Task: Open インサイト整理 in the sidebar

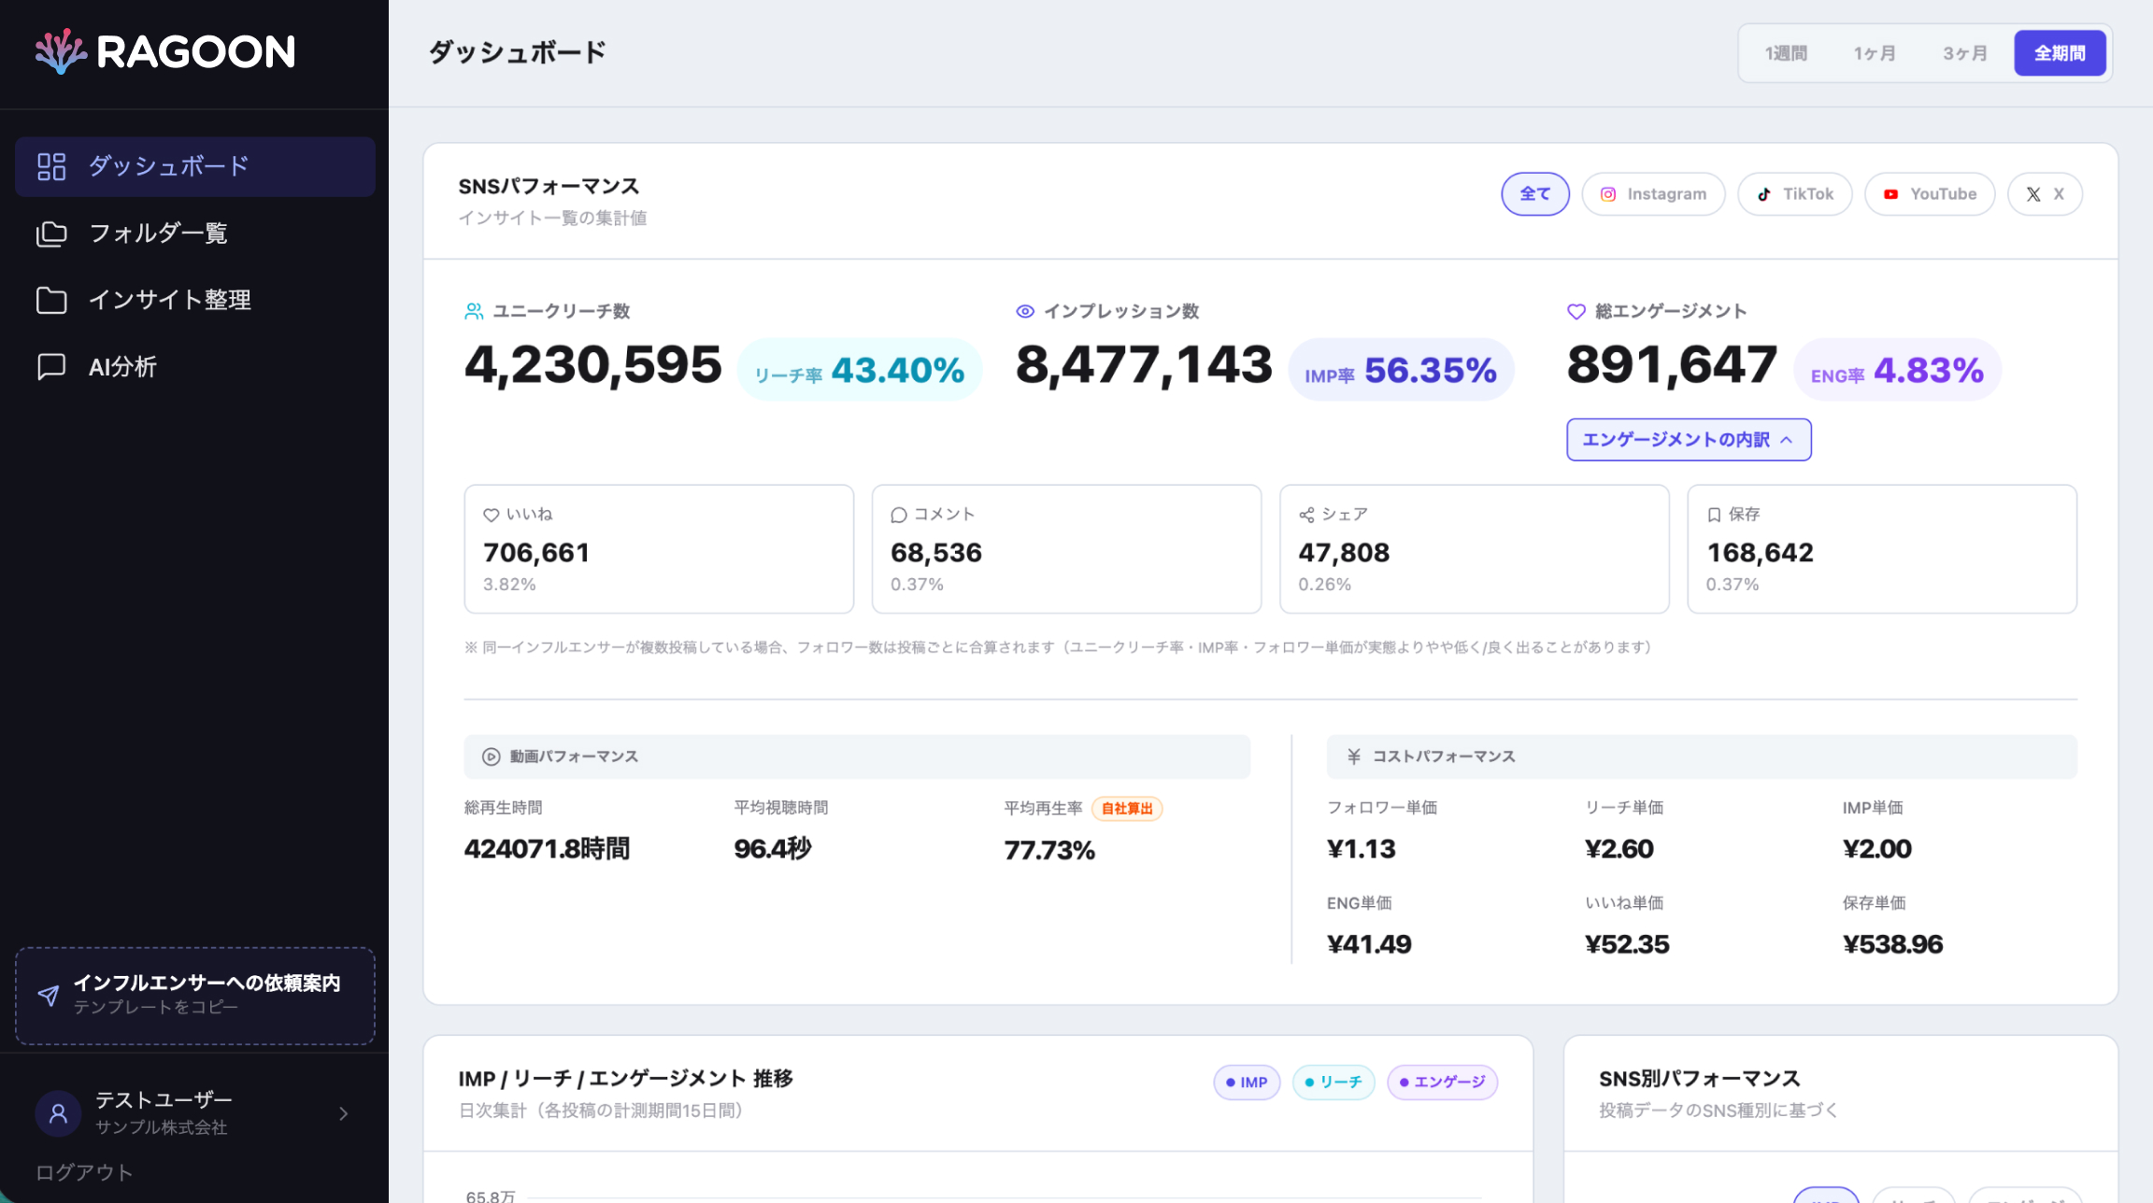Action: [195, 300]
